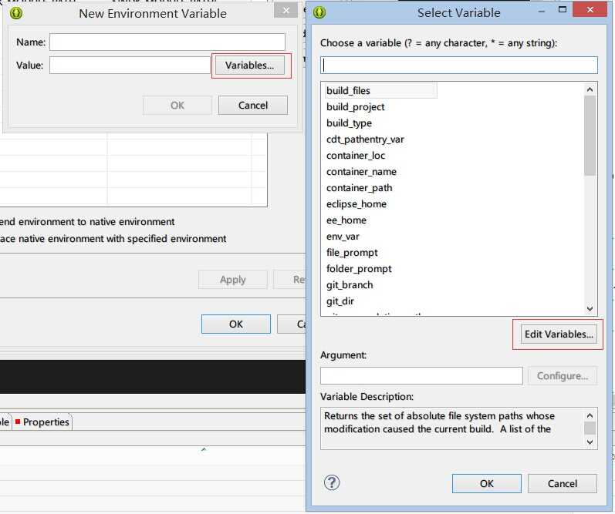Close the New Environment Variable dialog
This screenshot has width=615, height=514.
point(286,11)
